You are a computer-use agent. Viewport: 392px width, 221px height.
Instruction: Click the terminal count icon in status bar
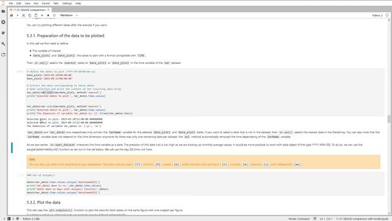point(9,219)
